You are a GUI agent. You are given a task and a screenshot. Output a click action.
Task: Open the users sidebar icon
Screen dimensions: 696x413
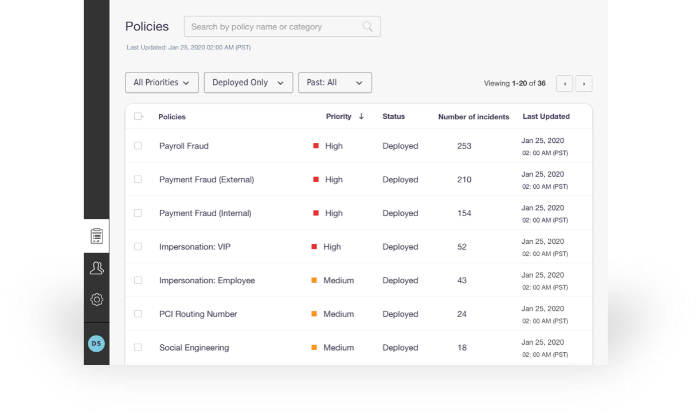click(96, 268)
